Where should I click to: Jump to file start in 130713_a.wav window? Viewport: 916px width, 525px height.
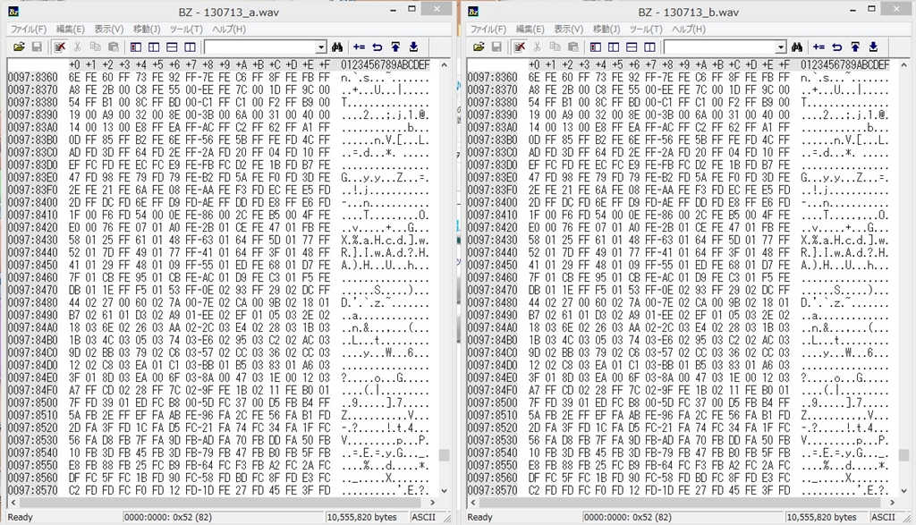click(x=395, y=47)
